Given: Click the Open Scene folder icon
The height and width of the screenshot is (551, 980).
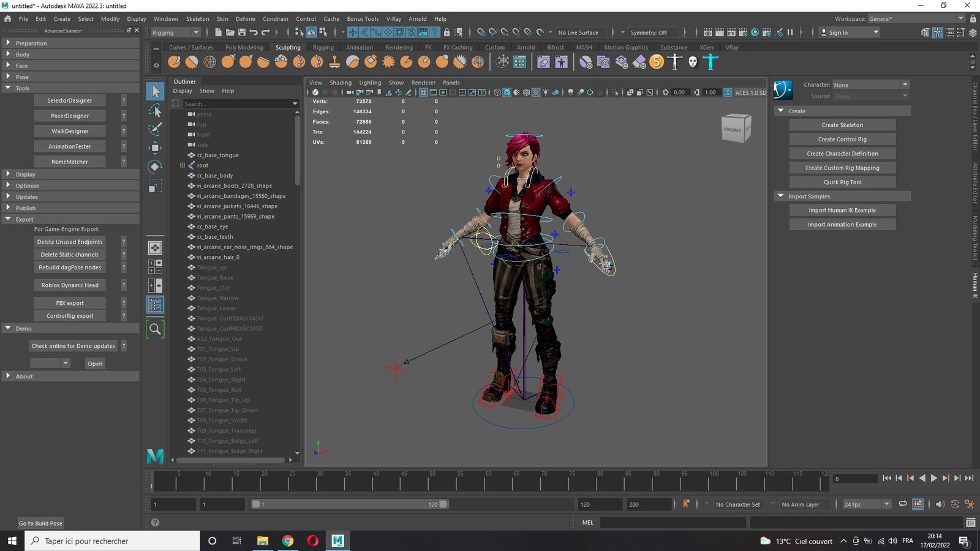Looking at the screenshot, I should click(x=230, y=32).
